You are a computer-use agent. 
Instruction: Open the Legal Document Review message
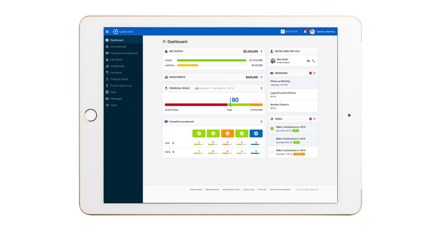point(293,94)
